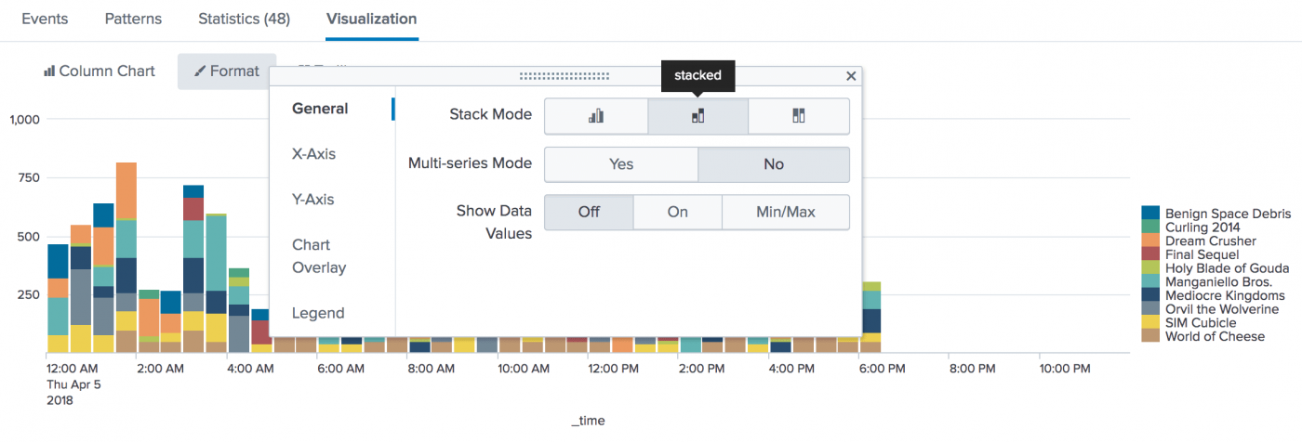Open the Chart Overlay section
This screenshot has width=1302, height=442.
tap(319, 256)
